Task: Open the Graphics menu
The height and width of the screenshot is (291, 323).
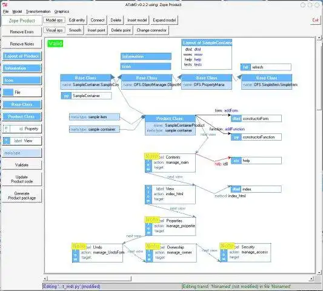Action: click(x=62, y=12)
